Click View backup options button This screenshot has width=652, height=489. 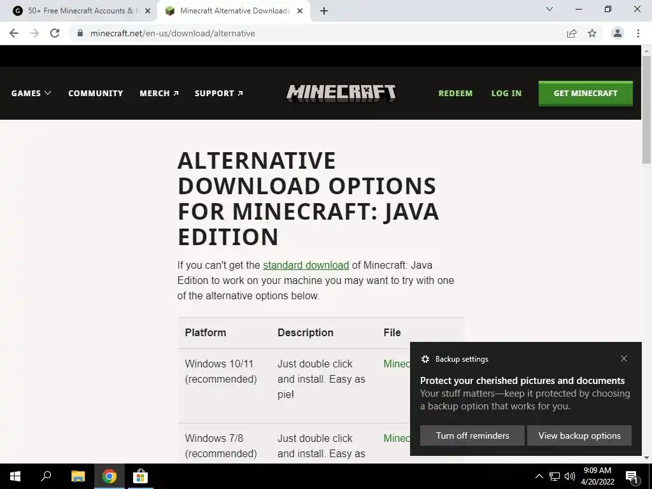pyautogui.click(x=579, y=436)
